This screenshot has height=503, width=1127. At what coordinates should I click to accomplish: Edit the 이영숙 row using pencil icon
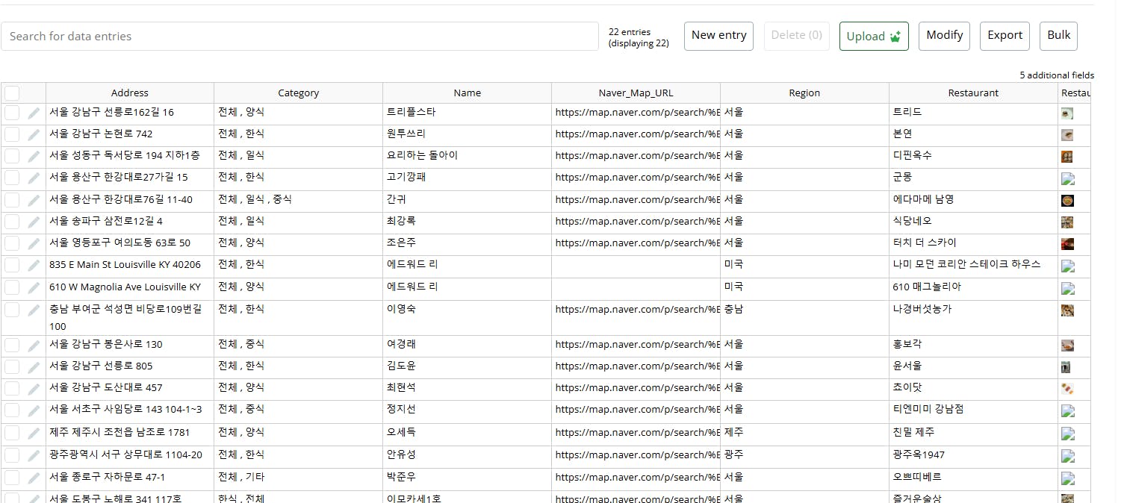click(34, 310)
